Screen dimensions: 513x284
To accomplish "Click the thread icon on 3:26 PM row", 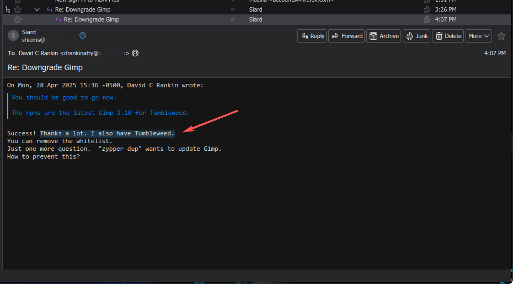I will [x=7, y=9].
